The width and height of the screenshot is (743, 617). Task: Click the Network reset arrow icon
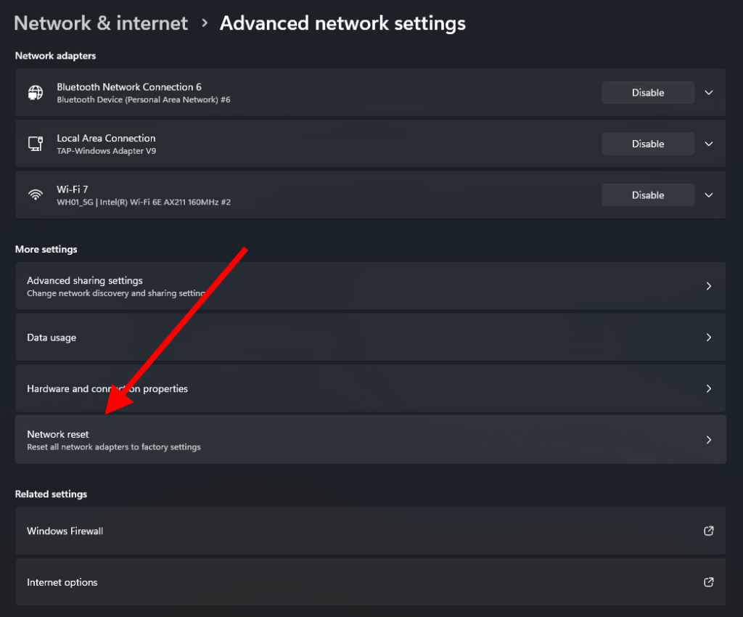click(709, 440)
